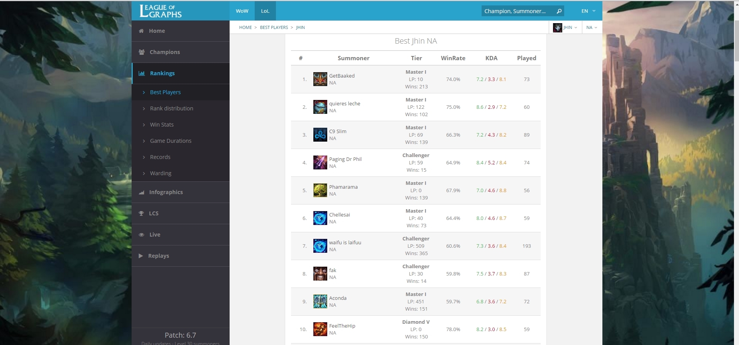
Task: Click the search magnifier icon
Action: tap(559, 11)
